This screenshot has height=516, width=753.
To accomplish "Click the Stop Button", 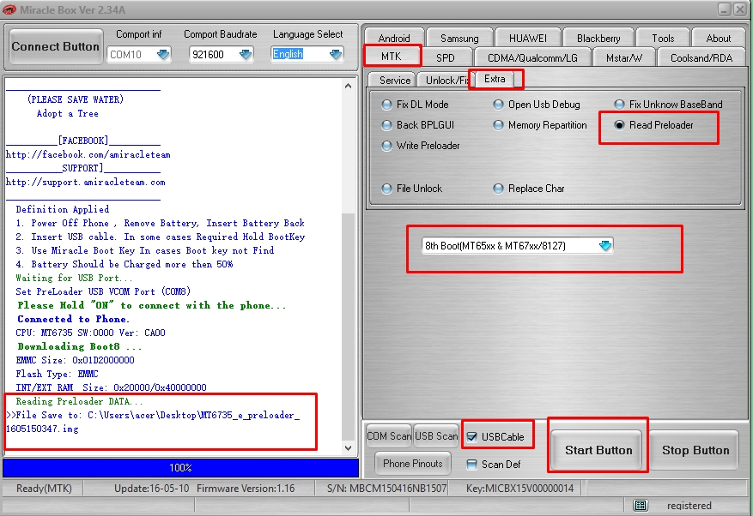I will (x=695, y=450).
